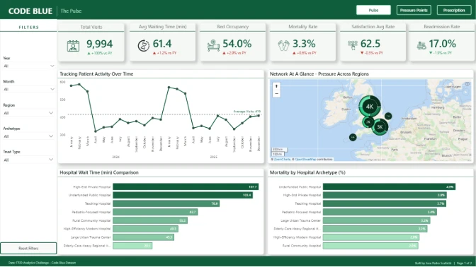
Task: Click the Reset Filters button
Action: [x=28, y=248]
